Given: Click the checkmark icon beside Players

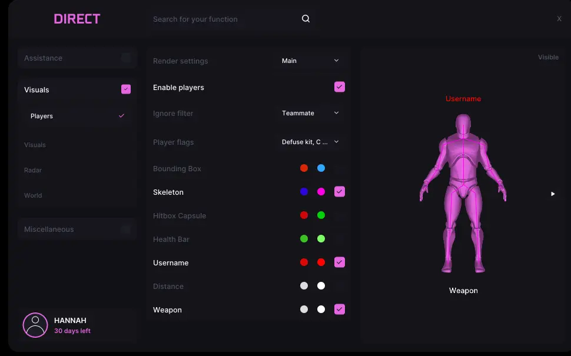Looking at the screenshot, I should pyautogui.click(x=121, y=116).
